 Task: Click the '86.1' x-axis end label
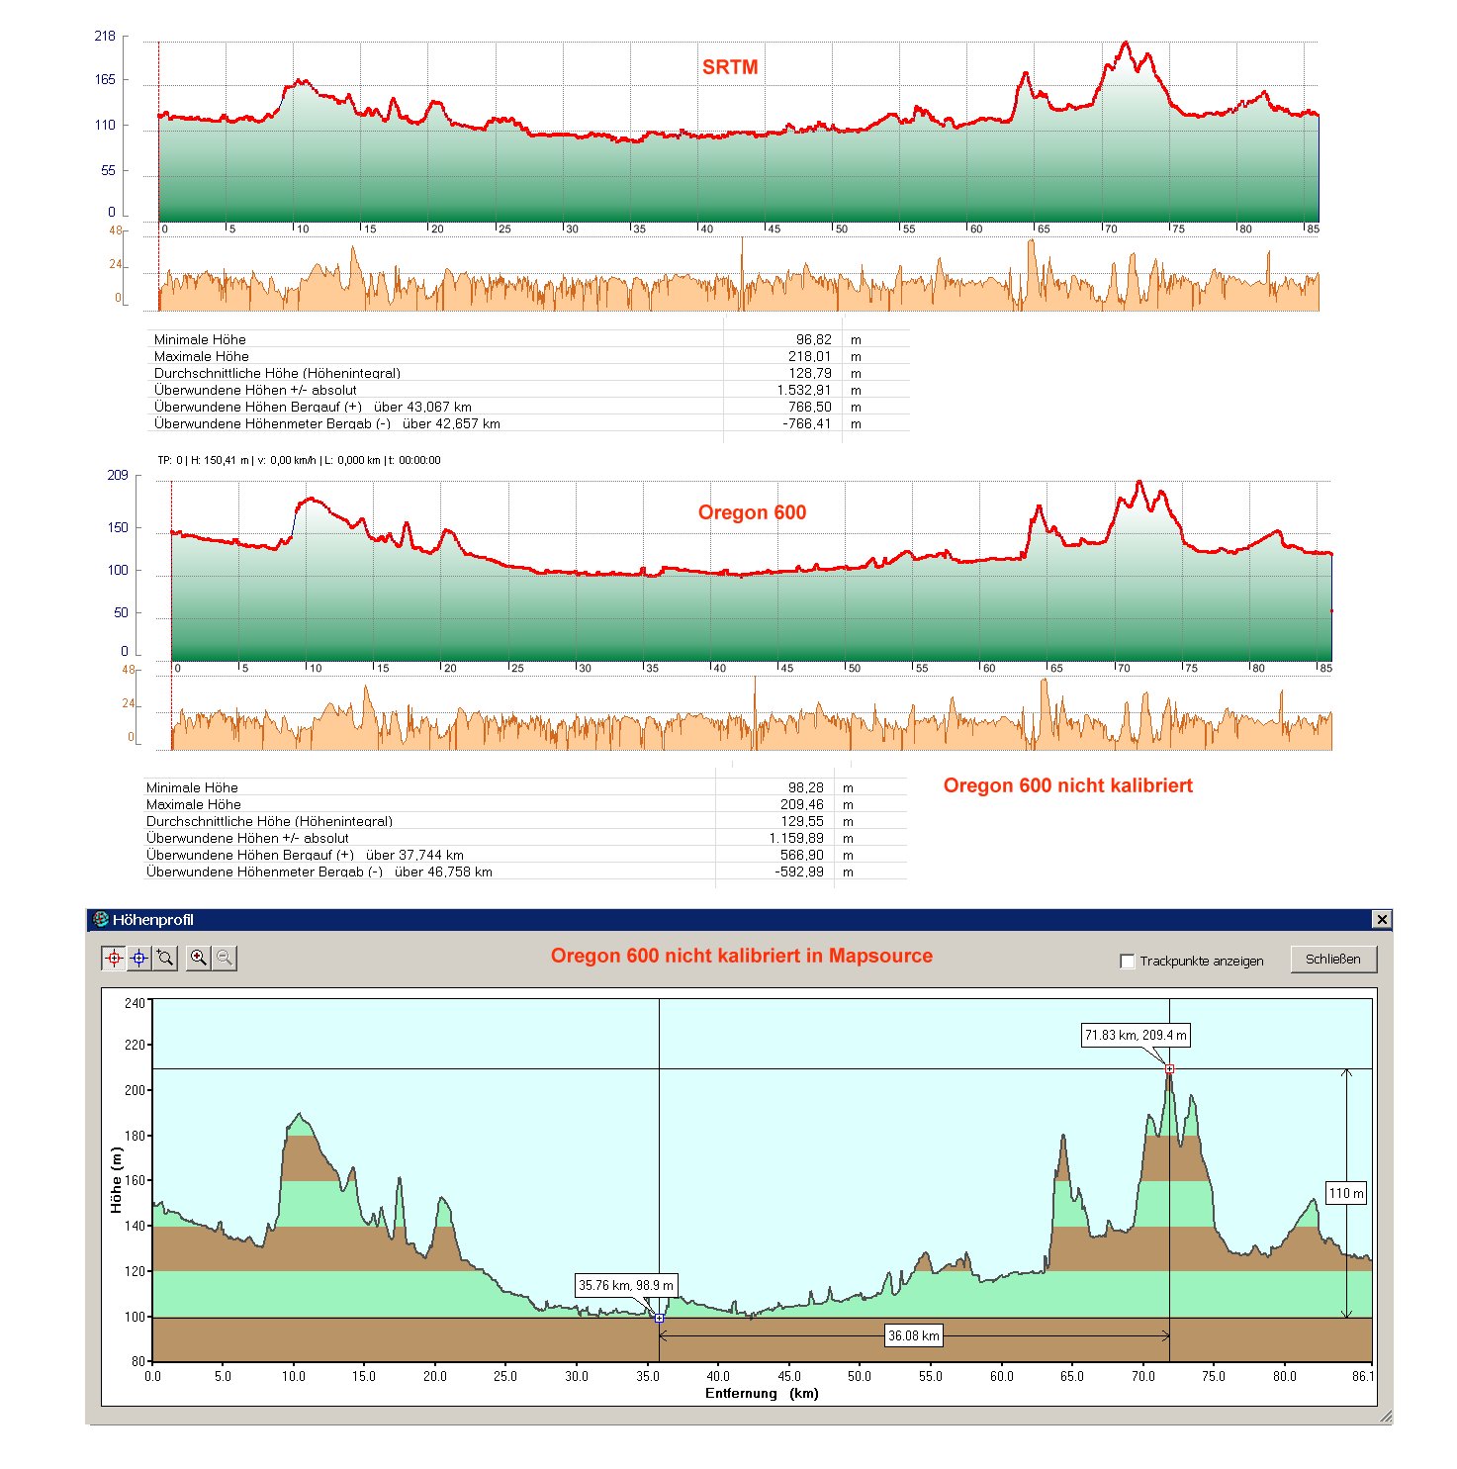[x=1362, y=1375]
